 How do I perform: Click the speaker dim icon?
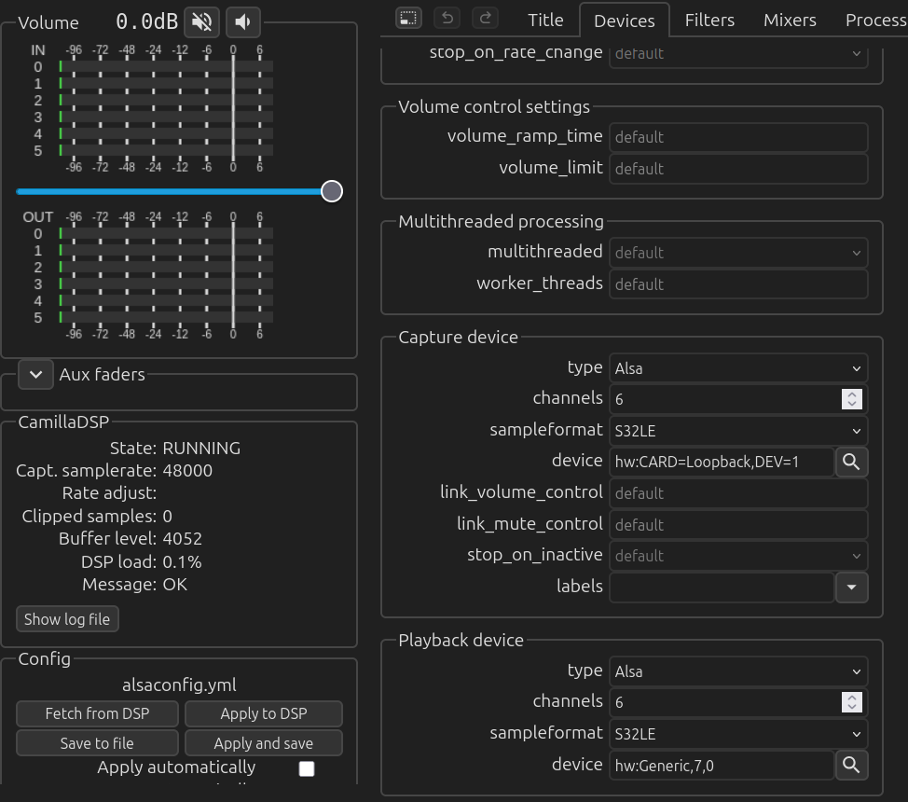coord(242,22)
